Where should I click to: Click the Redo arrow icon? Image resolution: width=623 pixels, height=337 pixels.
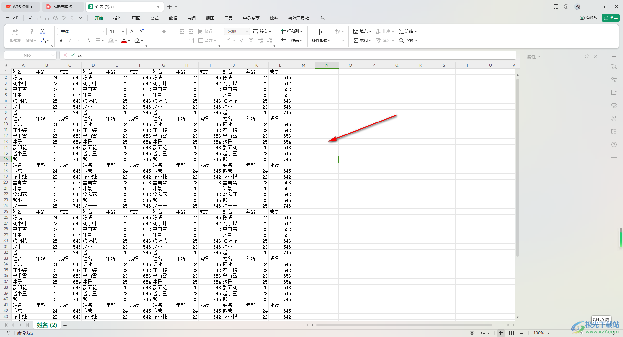[72, 18]
